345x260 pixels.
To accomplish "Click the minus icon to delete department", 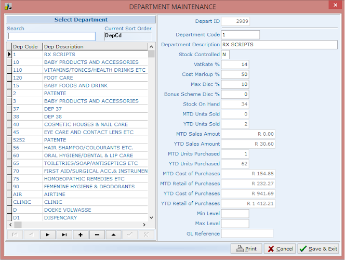I will [x=97, y=235].
